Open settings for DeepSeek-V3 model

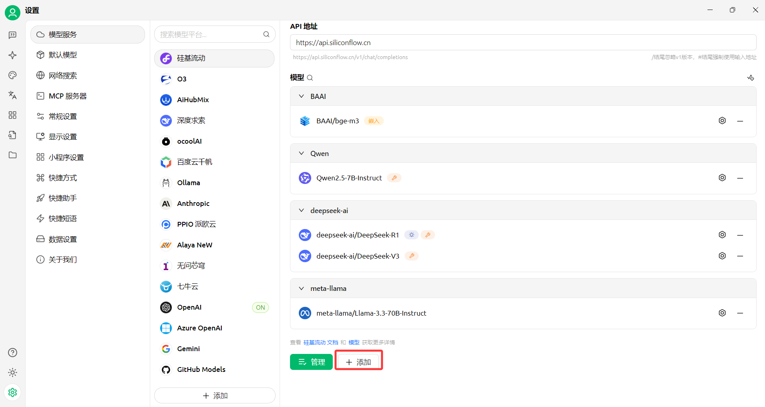[x=722, y=256]
